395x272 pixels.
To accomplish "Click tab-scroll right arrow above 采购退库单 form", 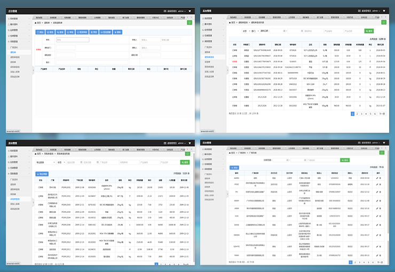I will coord(190,17).
